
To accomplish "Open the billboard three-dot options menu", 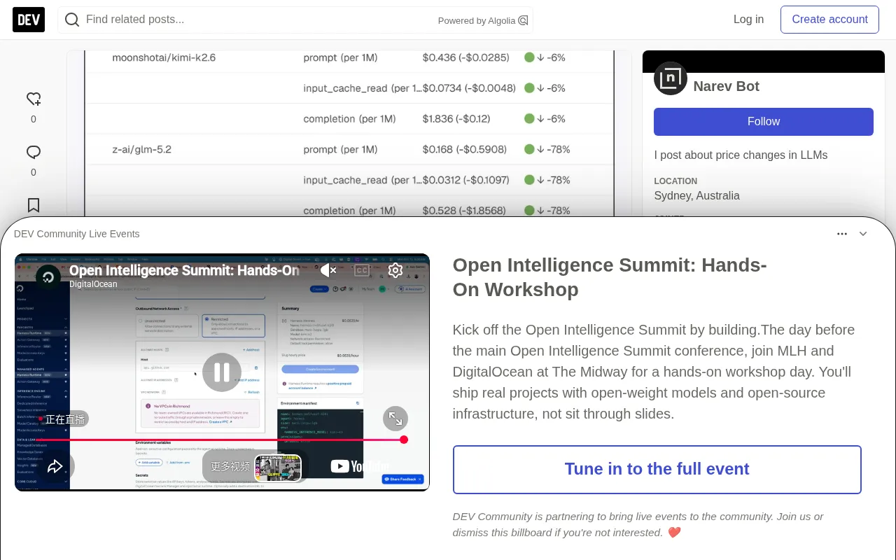I will [842, 234].
